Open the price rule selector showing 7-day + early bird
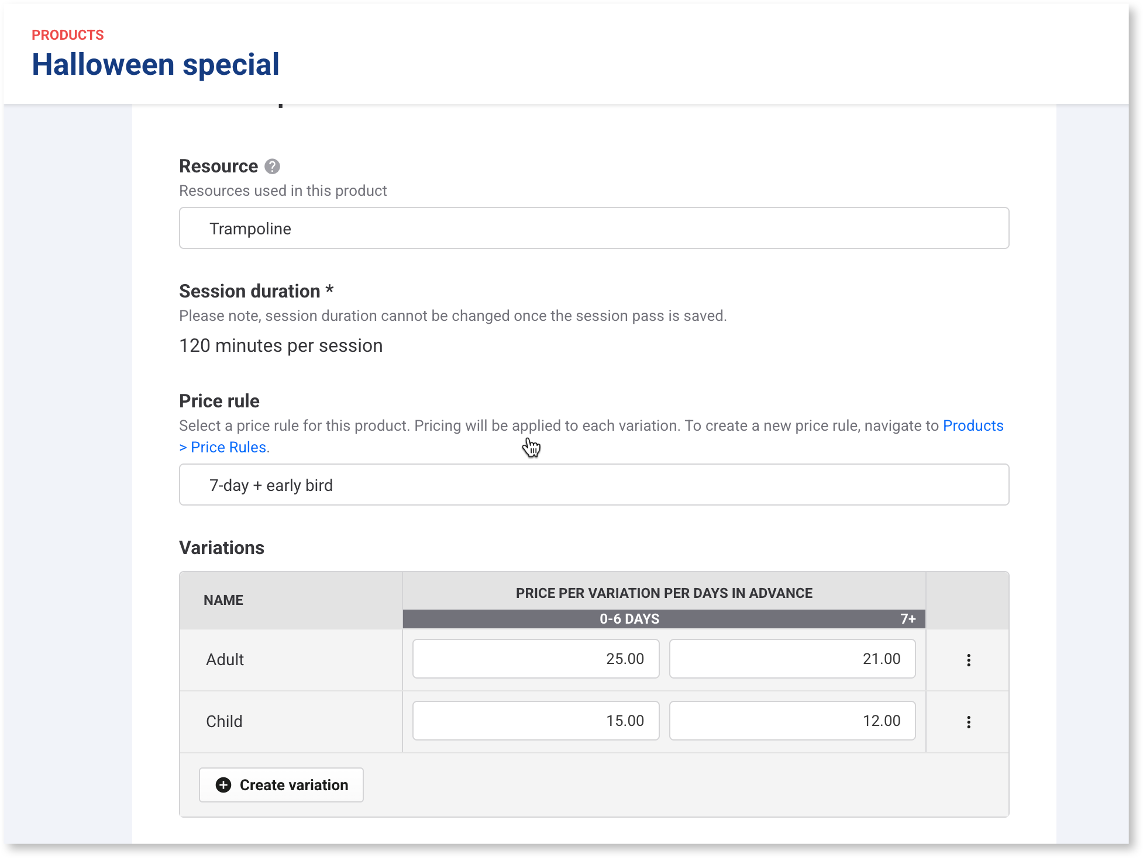The image size is (1143, 858). coord(593,485)
